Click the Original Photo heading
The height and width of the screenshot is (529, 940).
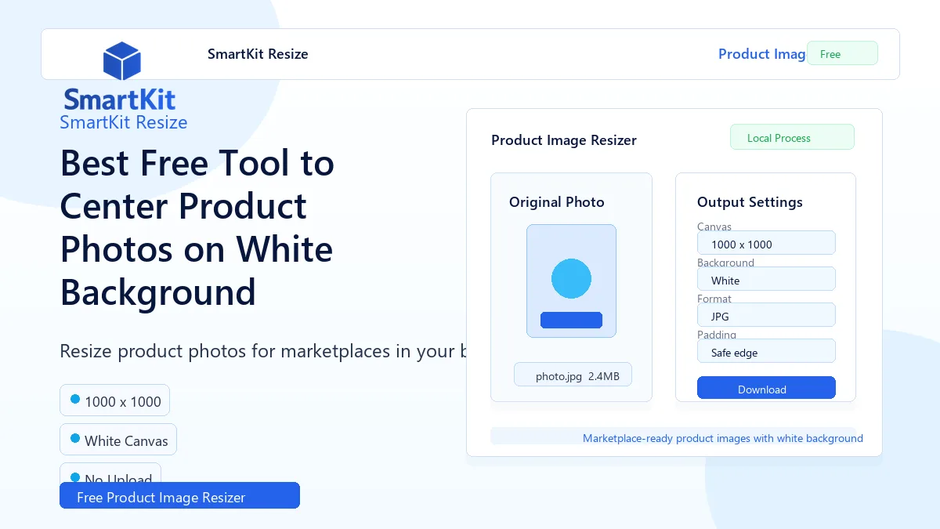[x=557, y=202]
